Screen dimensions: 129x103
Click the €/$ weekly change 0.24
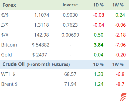coord(120,15)
